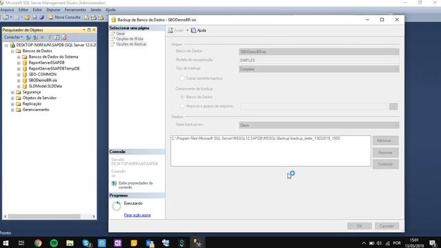Viewport: 441px width, 248px height.
Task: Select the Opções de Backup page
Action: (132, 44)
